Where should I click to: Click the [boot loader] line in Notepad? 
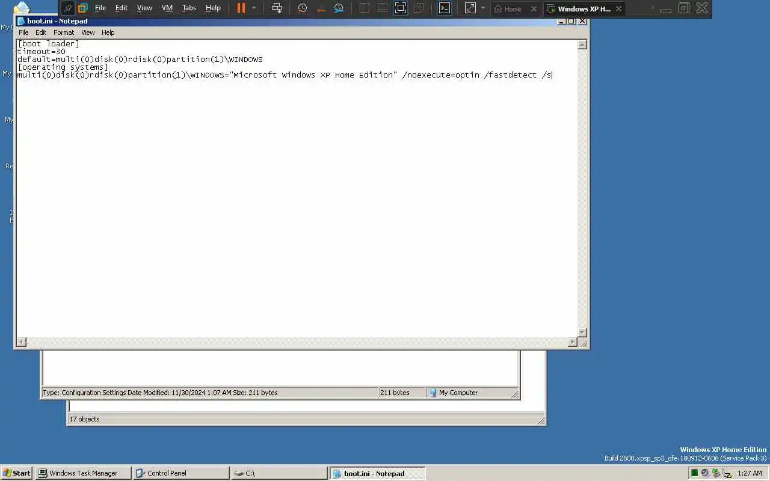pyautogui.click(x=48, y=44)
